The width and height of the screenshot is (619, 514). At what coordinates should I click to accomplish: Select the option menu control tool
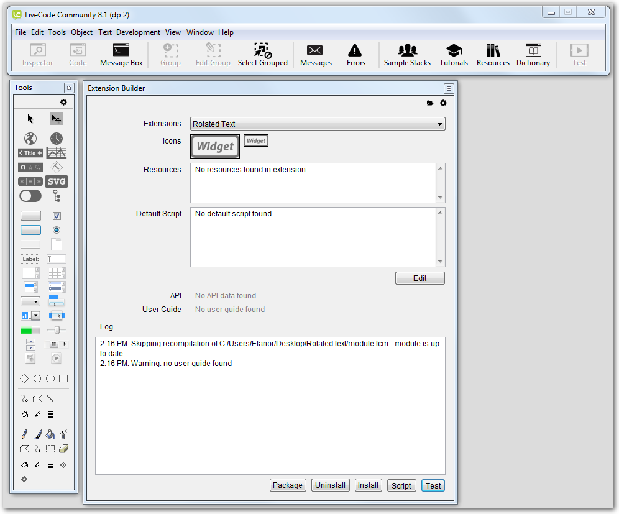coord(30,301)
